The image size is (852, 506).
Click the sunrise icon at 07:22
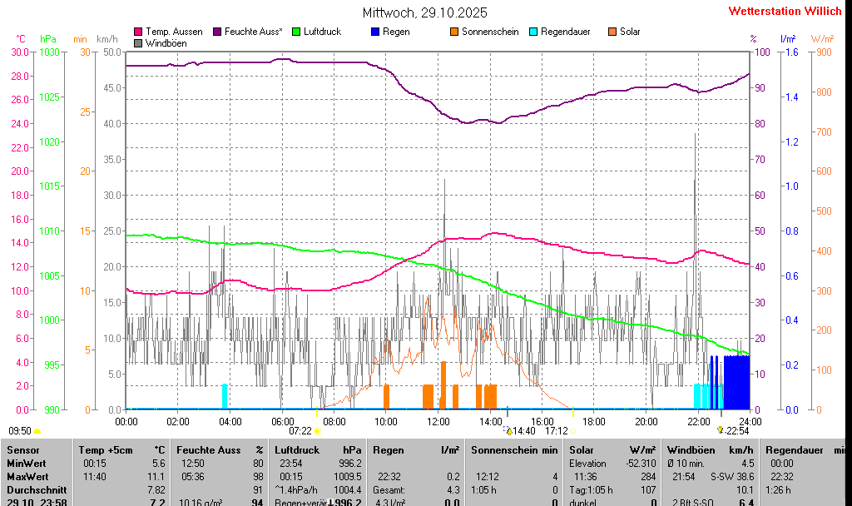point(317,431)
